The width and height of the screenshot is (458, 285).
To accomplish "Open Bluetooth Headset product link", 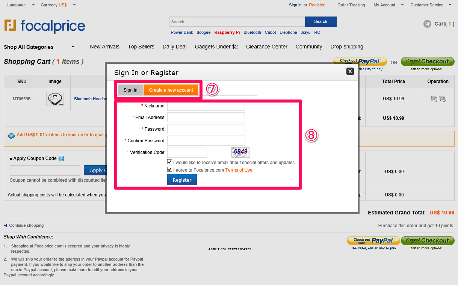I will [90, 99].
